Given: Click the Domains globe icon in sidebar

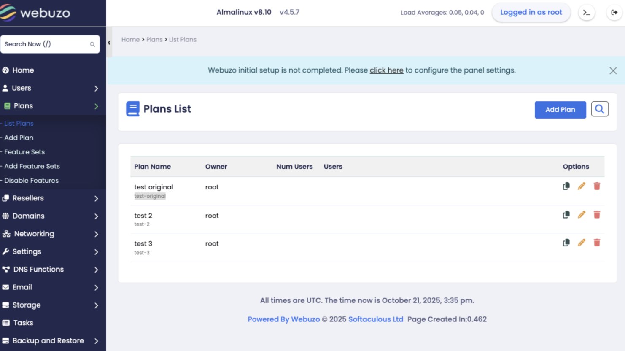Looking at the screenshot, I should coord(5,216).
